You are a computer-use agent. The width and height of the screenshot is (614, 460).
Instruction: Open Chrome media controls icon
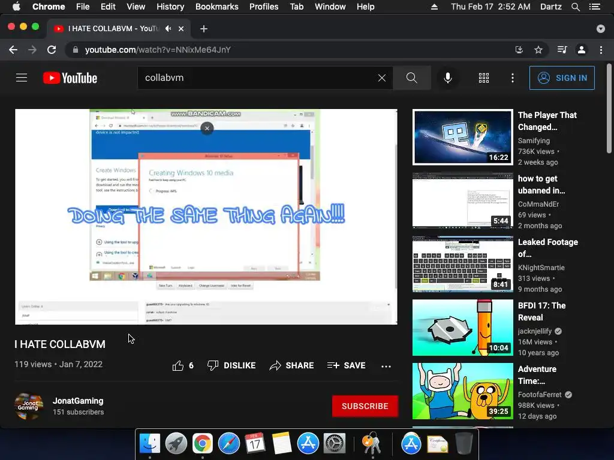pyautogui.click(x=562, y=50)
